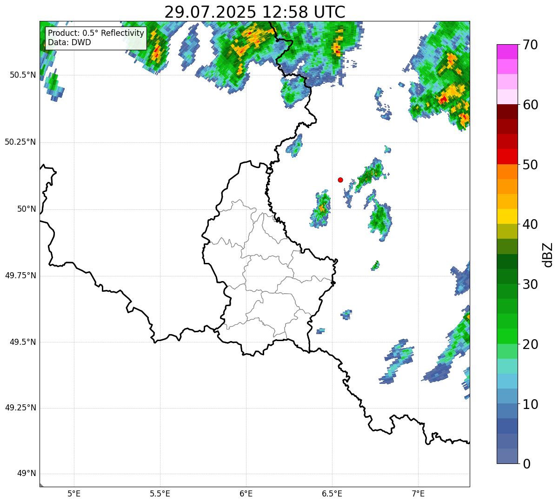This screenshot has width=559, height=503.
Task: Pick the turquoise colorbar segment below 20
Action: 507,366
